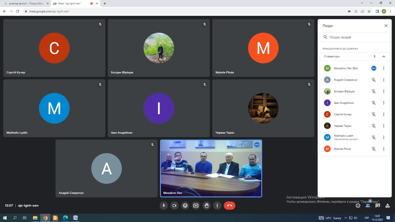Viewport: 395px width, 222px height.
Task: Open Microsoft Edge from the taskbar
Action: pyautogui.click(x=65, y=218)
